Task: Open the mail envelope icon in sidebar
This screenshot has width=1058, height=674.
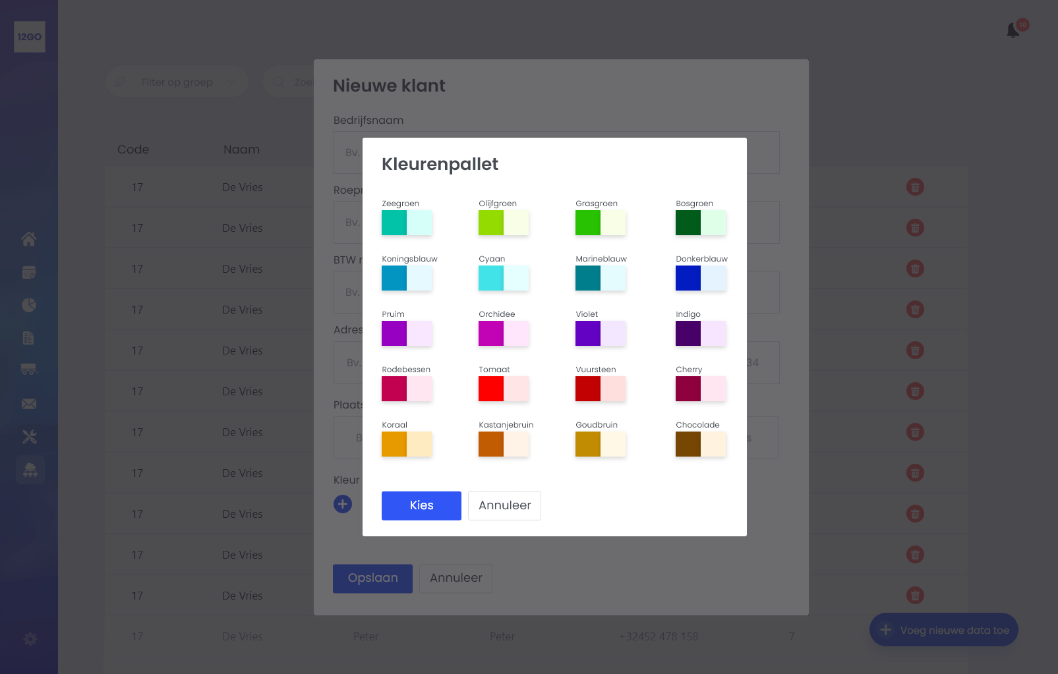Action: pyautogui.click(x=29, y=403)
